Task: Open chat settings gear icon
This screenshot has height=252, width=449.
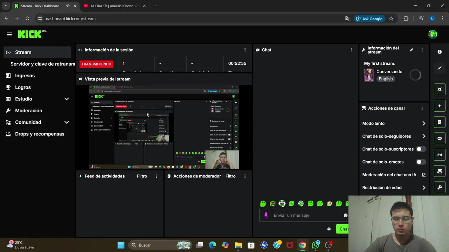Action: [329, 229]
